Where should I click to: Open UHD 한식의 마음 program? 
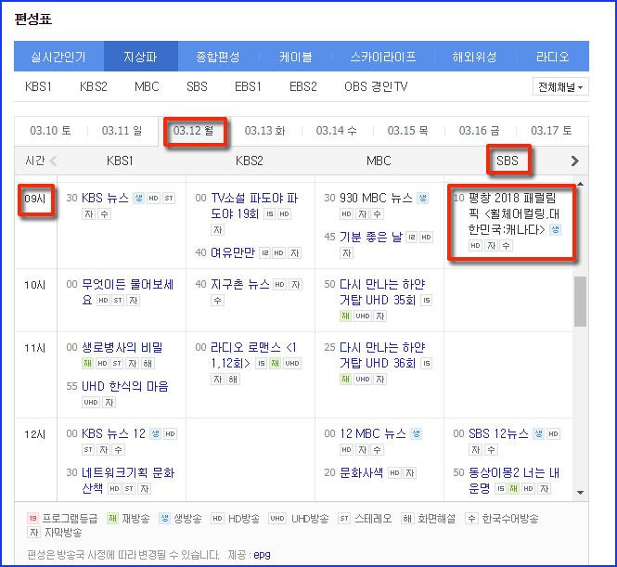click(124, 386)
